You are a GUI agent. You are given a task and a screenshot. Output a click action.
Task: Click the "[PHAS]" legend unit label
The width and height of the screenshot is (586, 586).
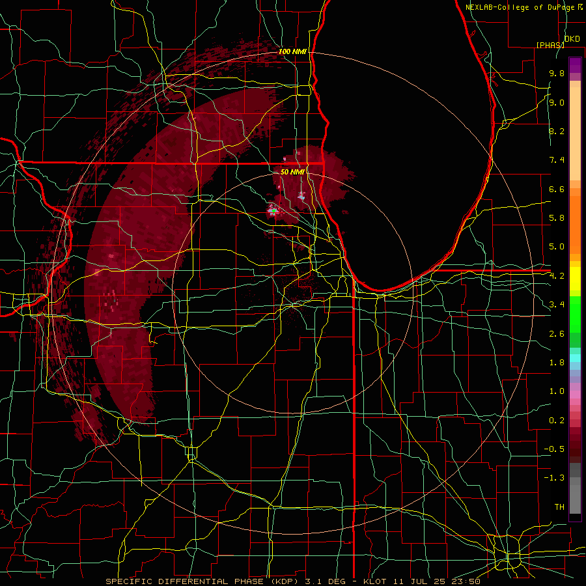[x=550, y=45]
